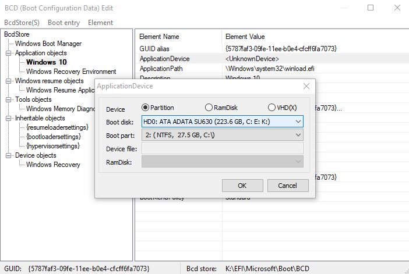Image resolution: width=409 pixels, height=274 pixels.
Task: Open the Boot disk dropdown
Action: click(x=222, y=122)
